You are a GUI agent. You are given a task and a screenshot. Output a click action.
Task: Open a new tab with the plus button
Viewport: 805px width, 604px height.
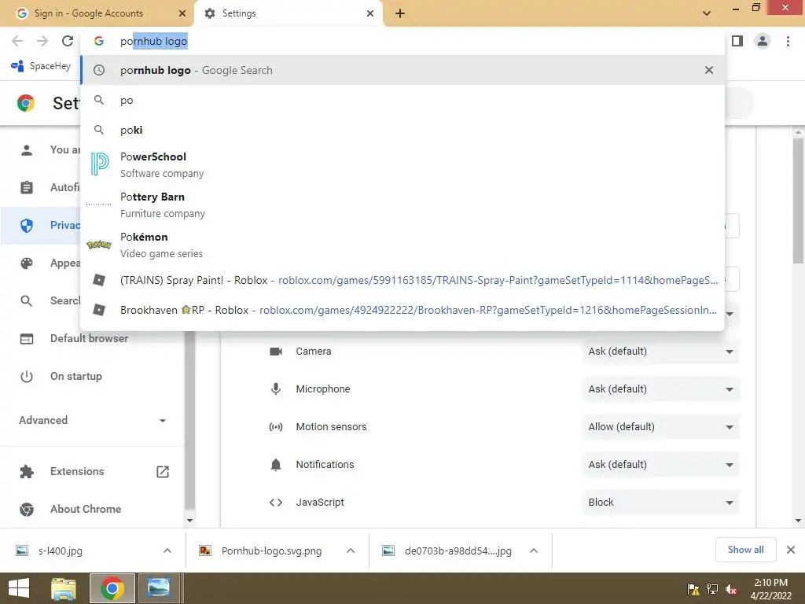pyautogui.click(x=400, y=13)
